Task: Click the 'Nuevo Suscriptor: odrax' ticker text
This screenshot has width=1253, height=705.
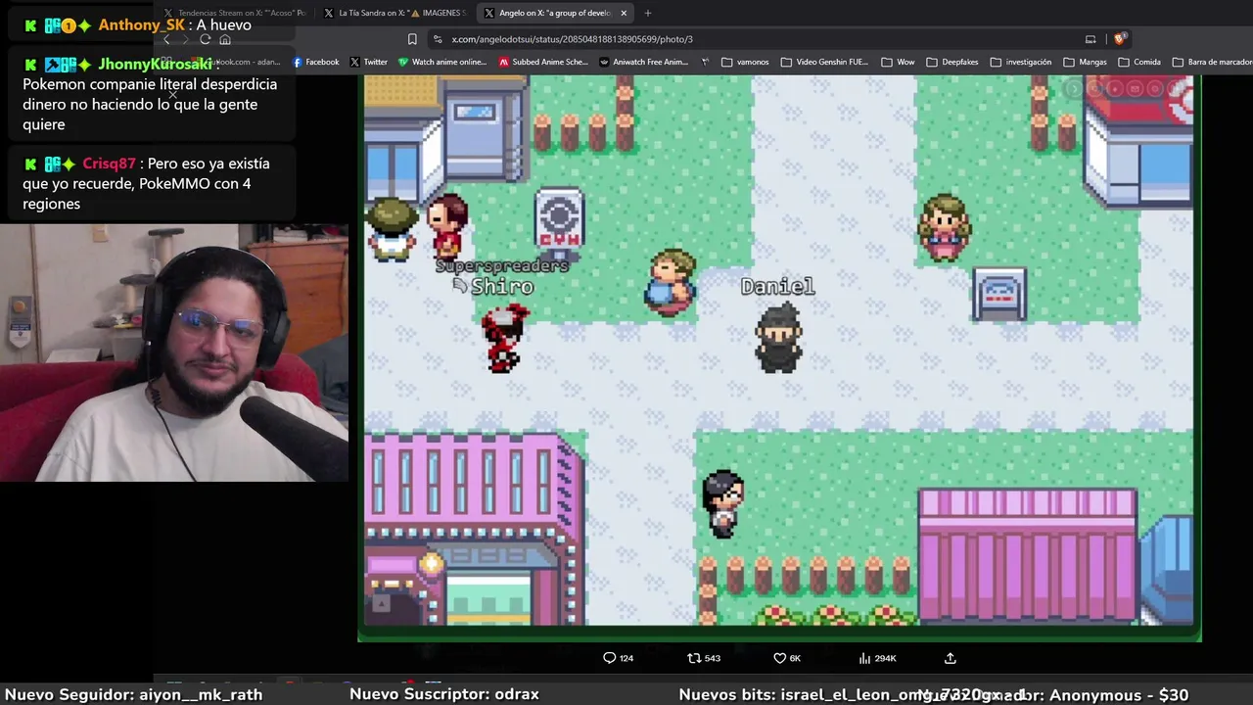Action: [x=444, y=694]
